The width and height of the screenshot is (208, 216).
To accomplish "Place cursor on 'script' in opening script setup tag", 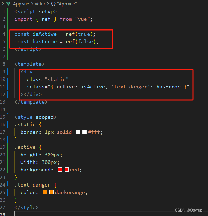I will point(26,11).
